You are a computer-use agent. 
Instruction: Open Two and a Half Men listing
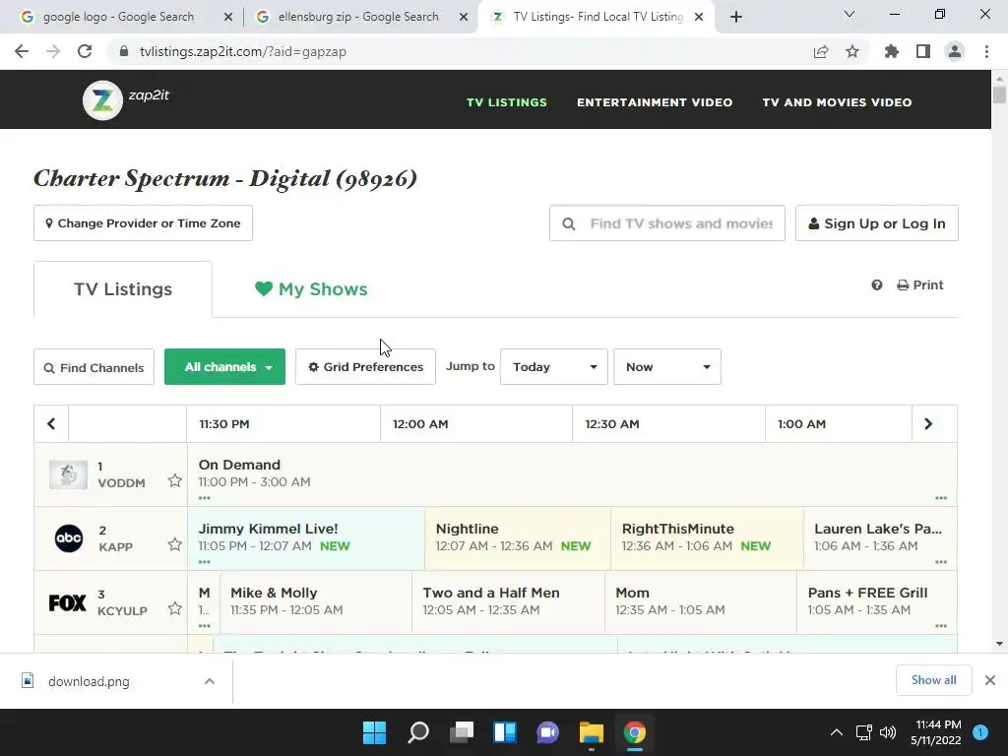tap(509, 601)
